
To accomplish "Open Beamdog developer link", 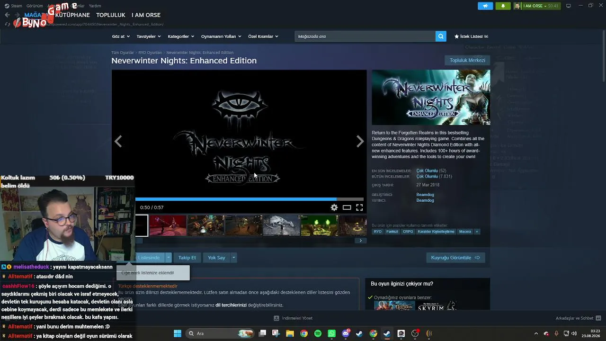I will [x=425, y=195].
